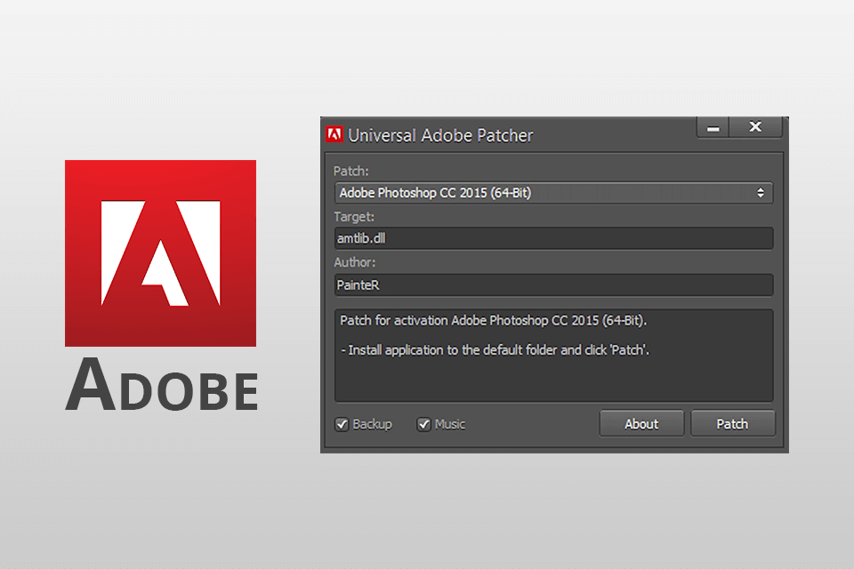
Task: Click the large red Adobe logo
Action: coord(160,253)
